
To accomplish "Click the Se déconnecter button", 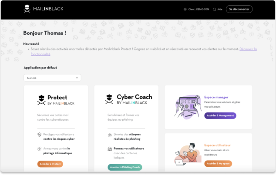I will click(x=239, y=9).
